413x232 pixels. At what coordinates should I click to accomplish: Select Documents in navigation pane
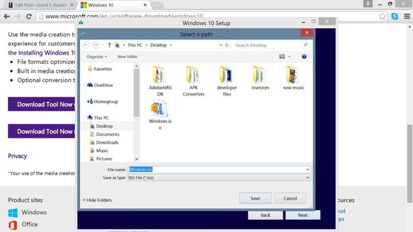(105, 134)
